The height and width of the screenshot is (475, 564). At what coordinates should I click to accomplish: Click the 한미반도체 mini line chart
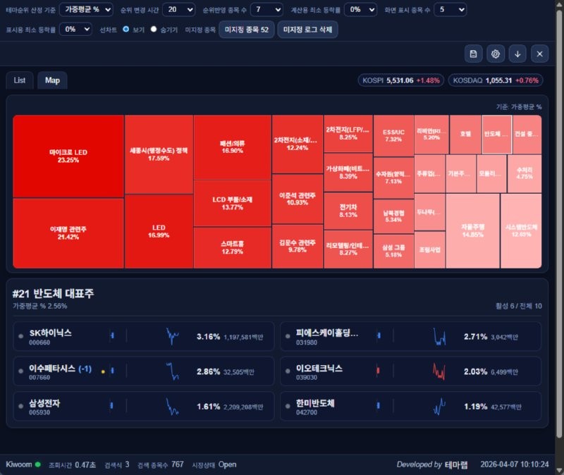[440, 406]
